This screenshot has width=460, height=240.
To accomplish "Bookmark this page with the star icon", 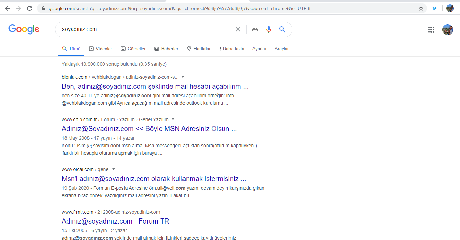I will [x=421, y=8].
